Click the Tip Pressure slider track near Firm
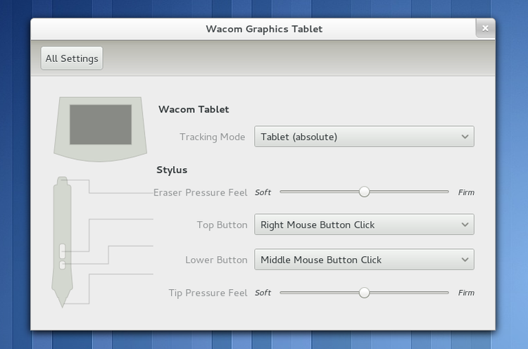This screenshot has height=349, width=528. (x=440, y=293)
